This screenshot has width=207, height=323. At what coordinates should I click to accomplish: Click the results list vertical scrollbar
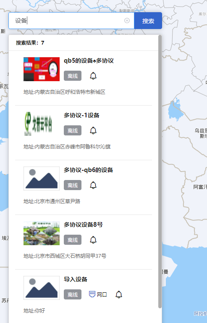click(x=160, y=172)
